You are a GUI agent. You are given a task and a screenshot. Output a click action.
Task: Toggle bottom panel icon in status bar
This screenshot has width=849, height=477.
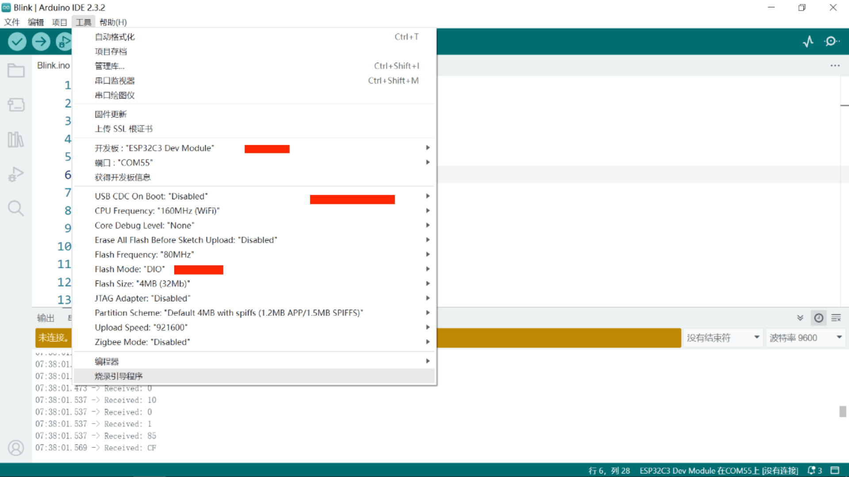point(835,471)
